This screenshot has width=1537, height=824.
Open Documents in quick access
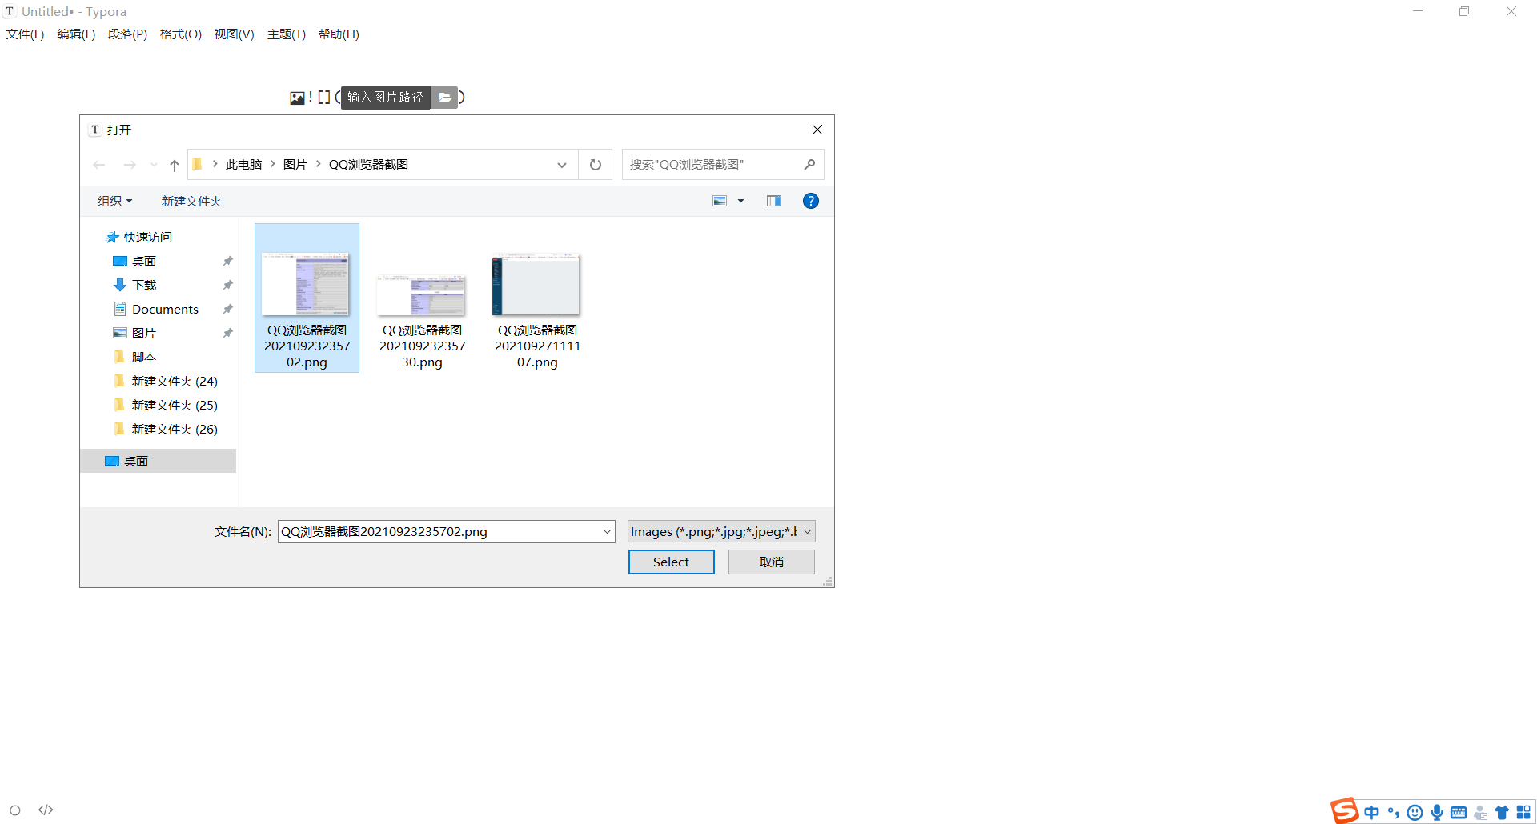(165, 310)
